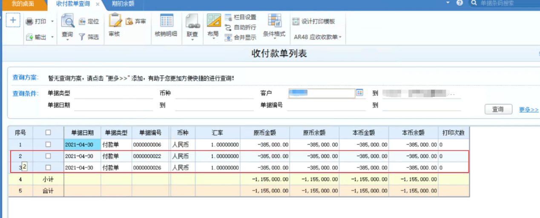Open the AR48 应收收款单 template dropdown

pos(318,37)
